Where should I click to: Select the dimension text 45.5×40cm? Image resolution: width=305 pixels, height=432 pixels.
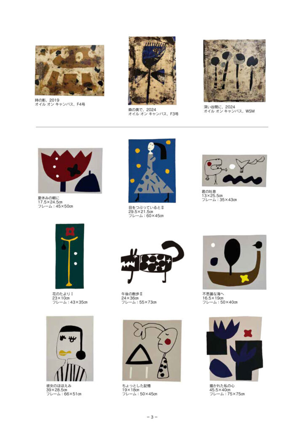pyautogui.click(x=220, y=390)
